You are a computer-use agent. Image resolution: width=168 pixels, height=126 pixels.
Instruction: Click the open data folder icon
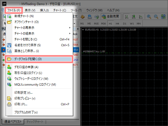[x=9, y=59]
